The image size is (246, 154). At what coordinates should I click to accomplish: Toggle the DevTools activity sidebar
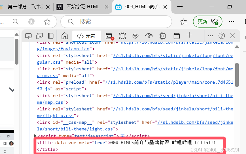pos(50,36)
